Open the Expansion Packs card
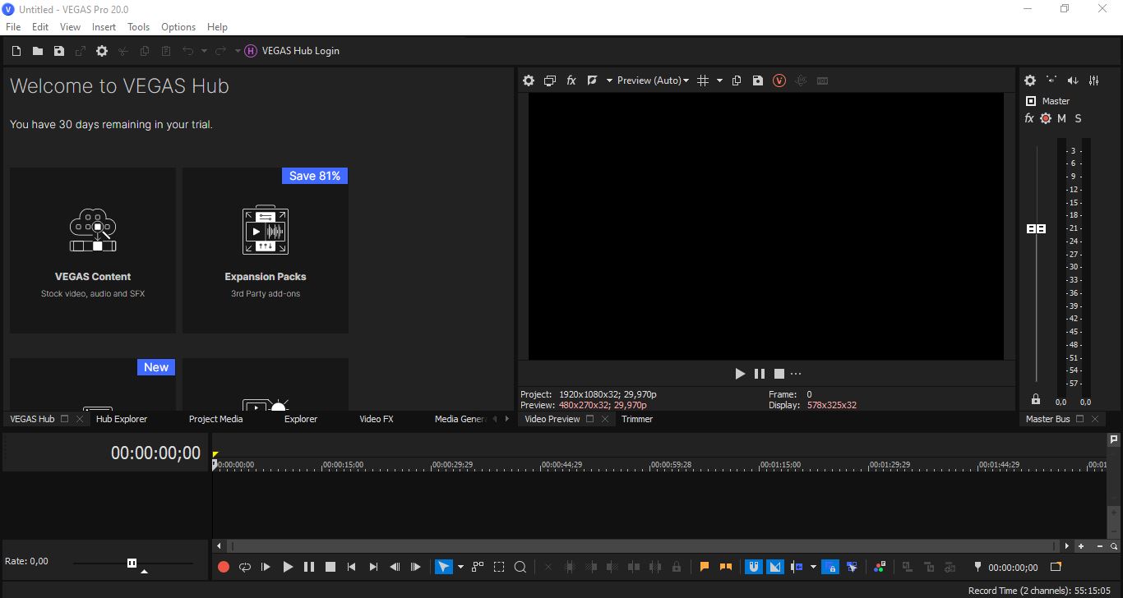The width and height of the screenshot is (1123, 598). [266, 251]
